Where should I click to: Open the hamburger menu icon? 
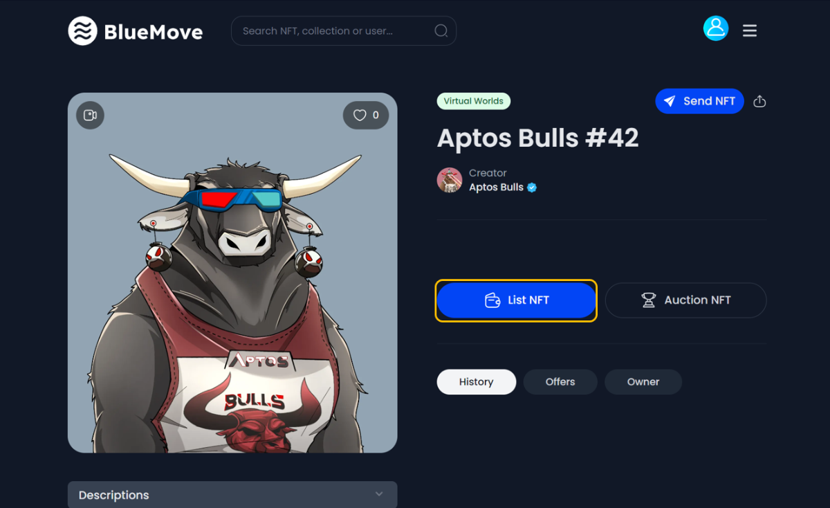pos(750,31)
